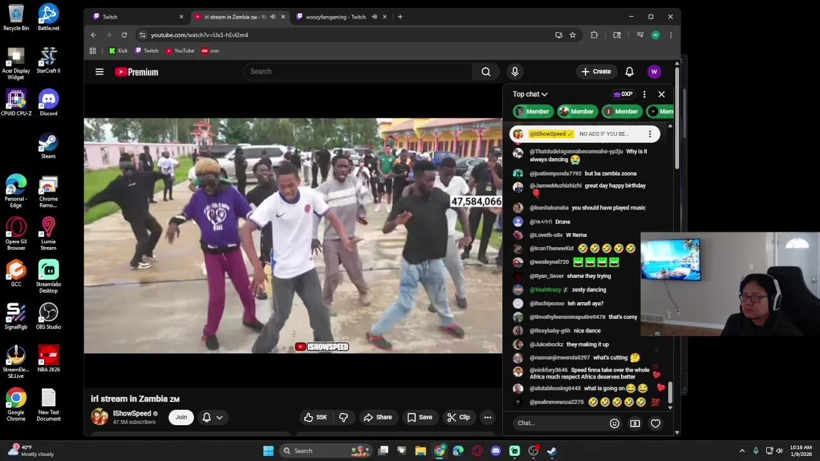Click in the YouTube search field

(357, 72)
